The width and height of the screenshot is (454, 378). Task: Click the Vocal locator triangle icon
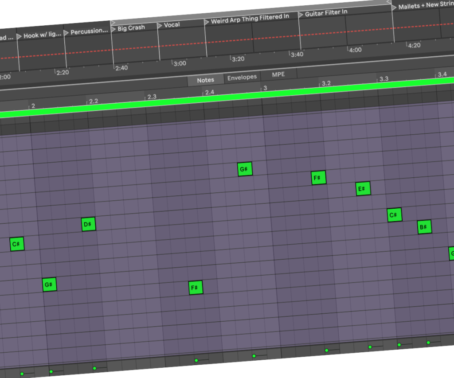pos(160,26)
